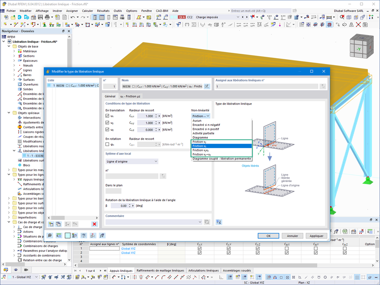
Task: Open new model file icon in toolbar
Action: click(6, 17)
